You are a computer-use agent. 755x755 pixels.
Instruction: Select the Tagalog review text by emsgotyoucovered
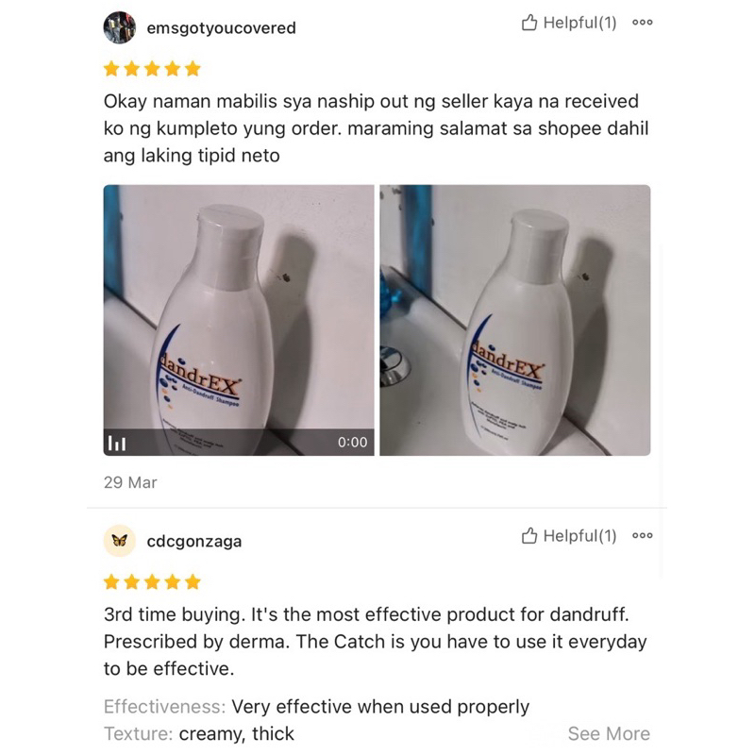click(x=376, y=128)
